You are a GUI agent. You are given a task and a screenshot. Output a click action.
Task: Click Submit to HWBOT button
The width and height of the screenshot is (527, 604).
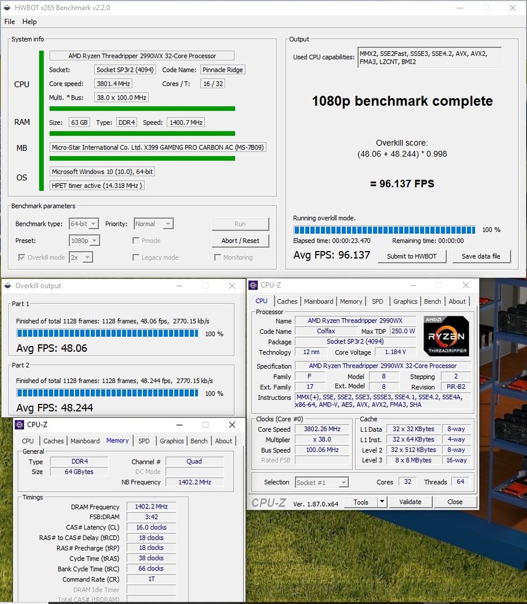pos(412,256)
